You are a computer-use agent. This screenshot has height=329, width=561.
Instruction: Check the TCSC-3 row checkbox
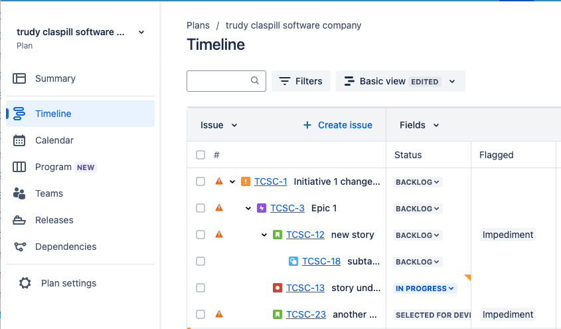click(200, 208)
